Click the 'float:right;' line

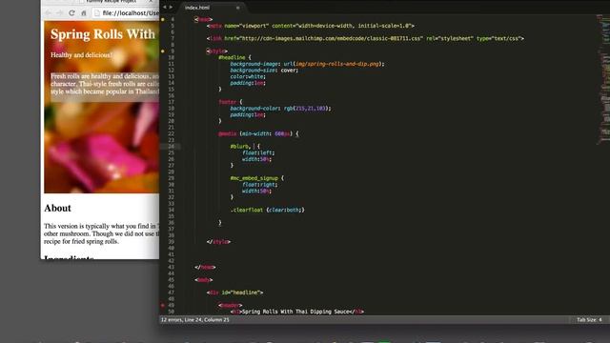click(x=260, y=185)
